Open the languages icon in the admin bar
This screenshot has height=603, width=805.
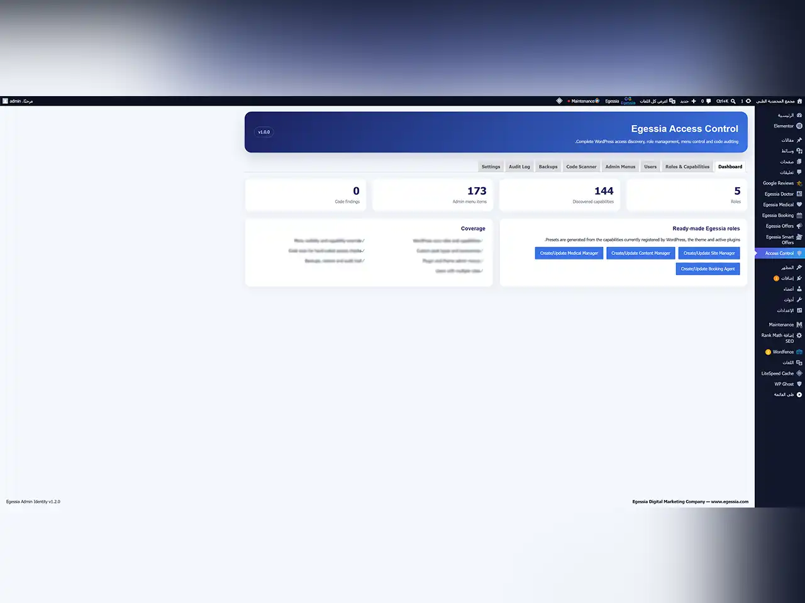coord(672,101)
